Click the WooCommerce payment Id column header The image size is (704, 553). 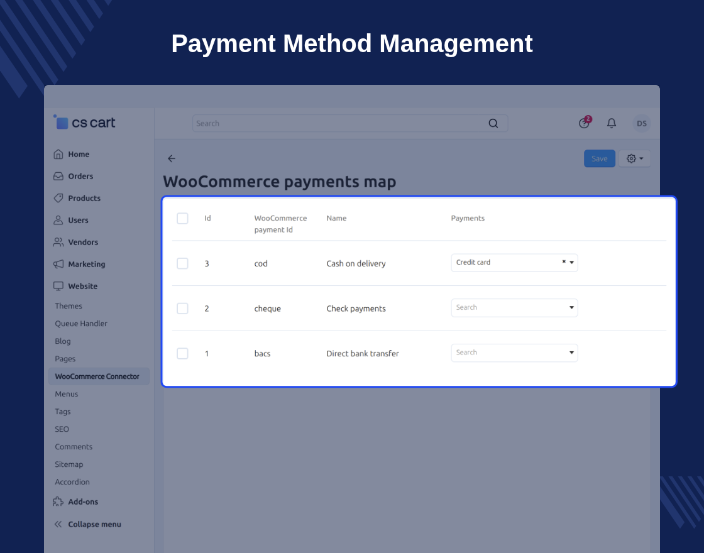coord(280,224)
